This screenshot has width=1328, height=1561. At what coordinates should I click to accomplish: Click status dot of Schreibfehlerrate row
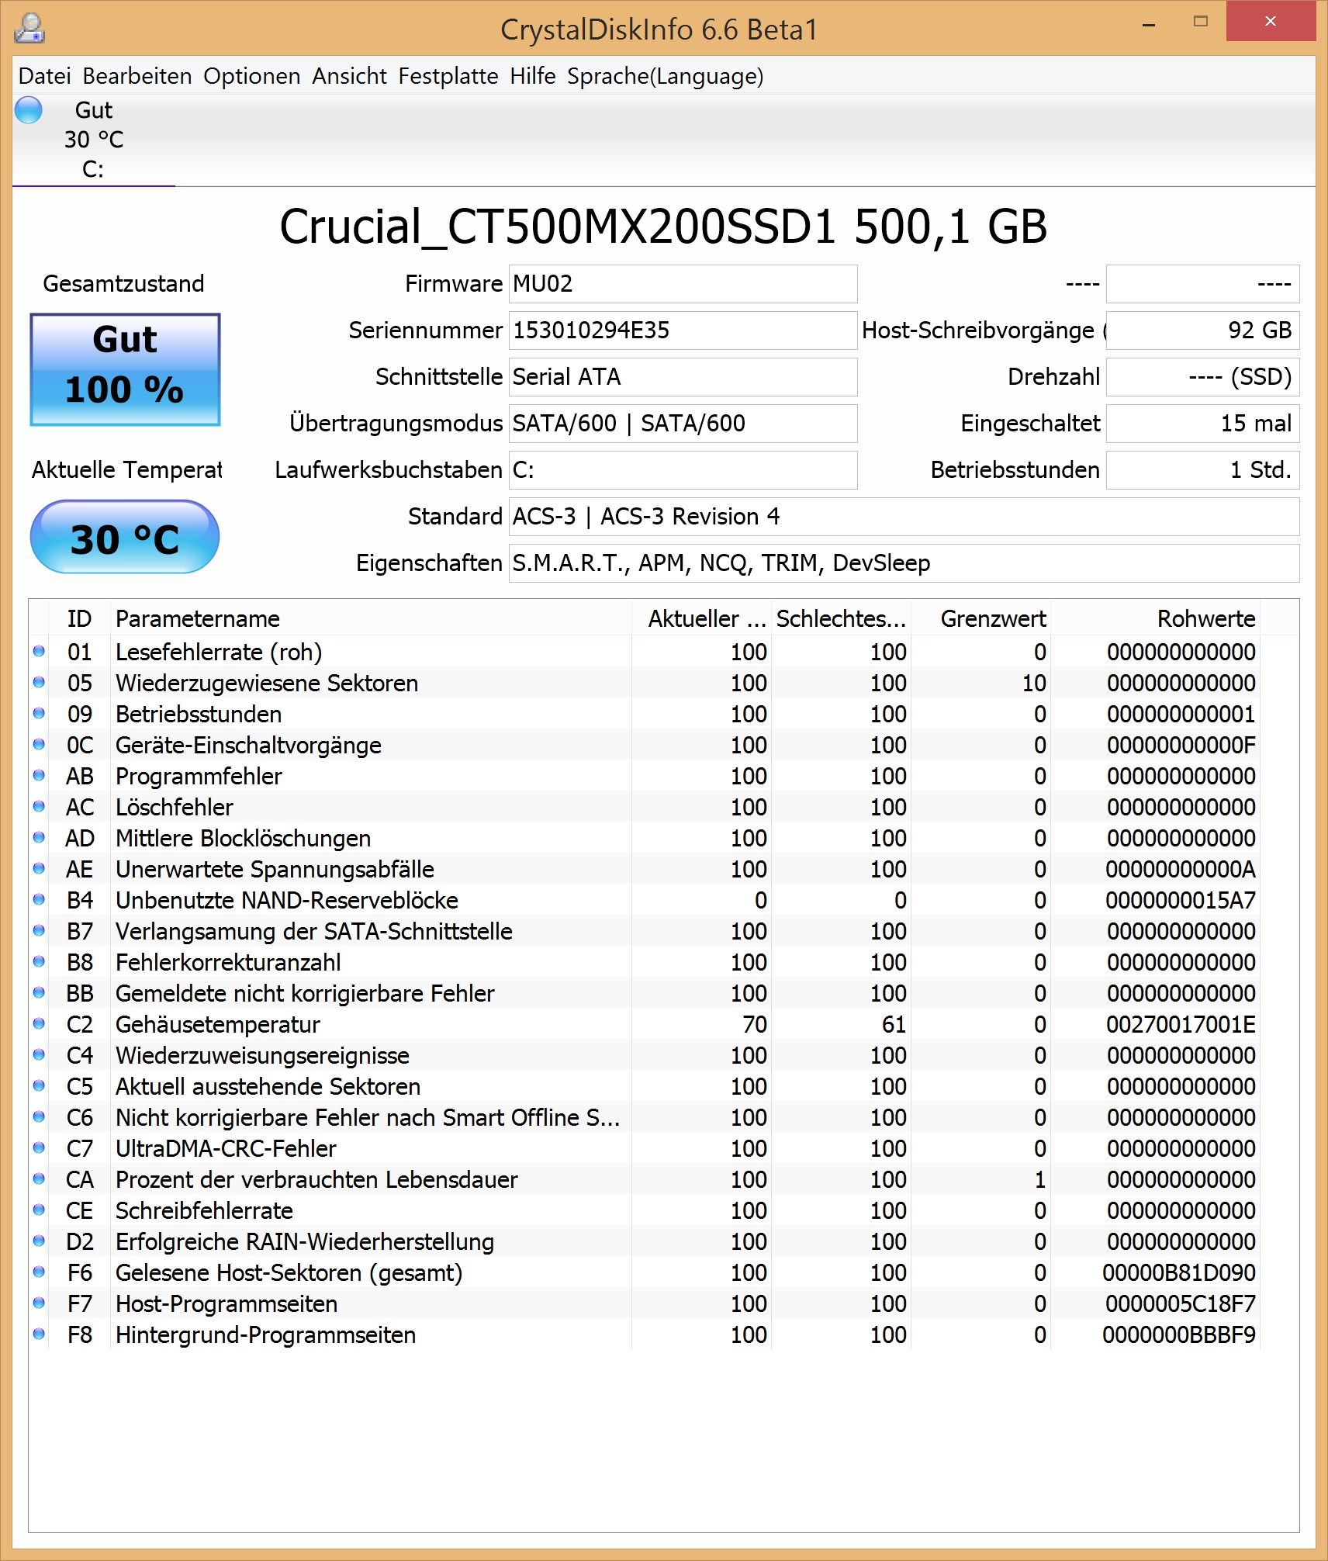point(39,1210)
